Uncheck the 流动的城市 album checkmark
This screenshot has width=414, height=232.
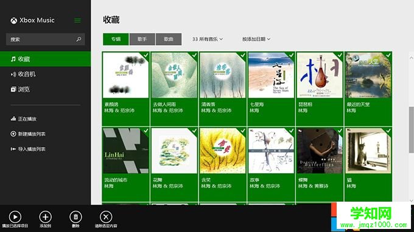pos(146,131)
